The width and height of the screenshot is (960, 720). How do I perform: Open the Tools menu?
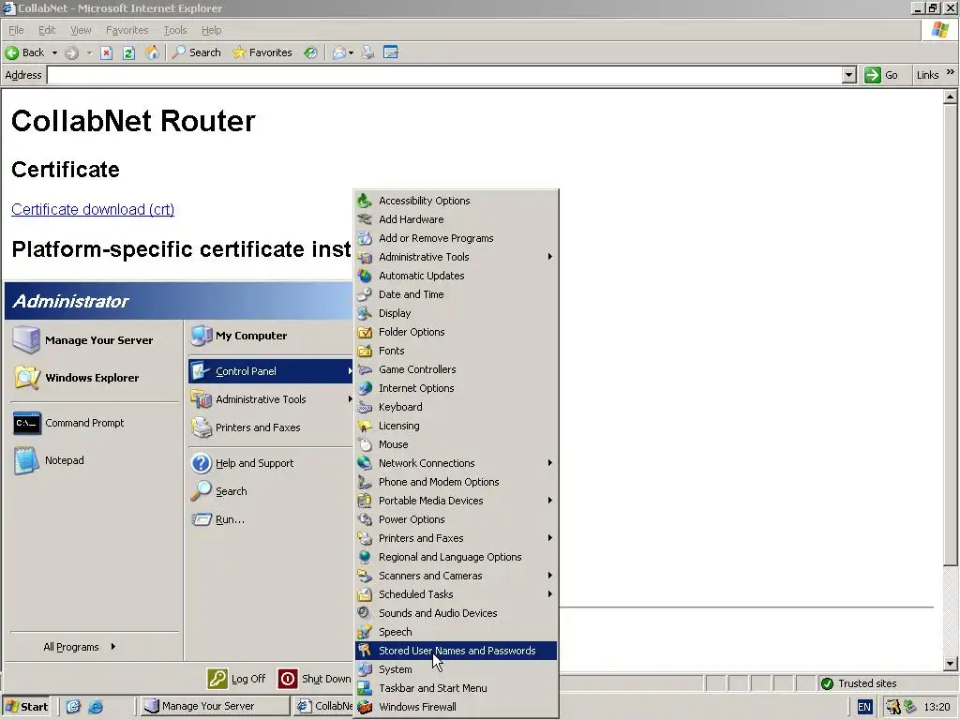pyautogui.click(x=175, y=30)
